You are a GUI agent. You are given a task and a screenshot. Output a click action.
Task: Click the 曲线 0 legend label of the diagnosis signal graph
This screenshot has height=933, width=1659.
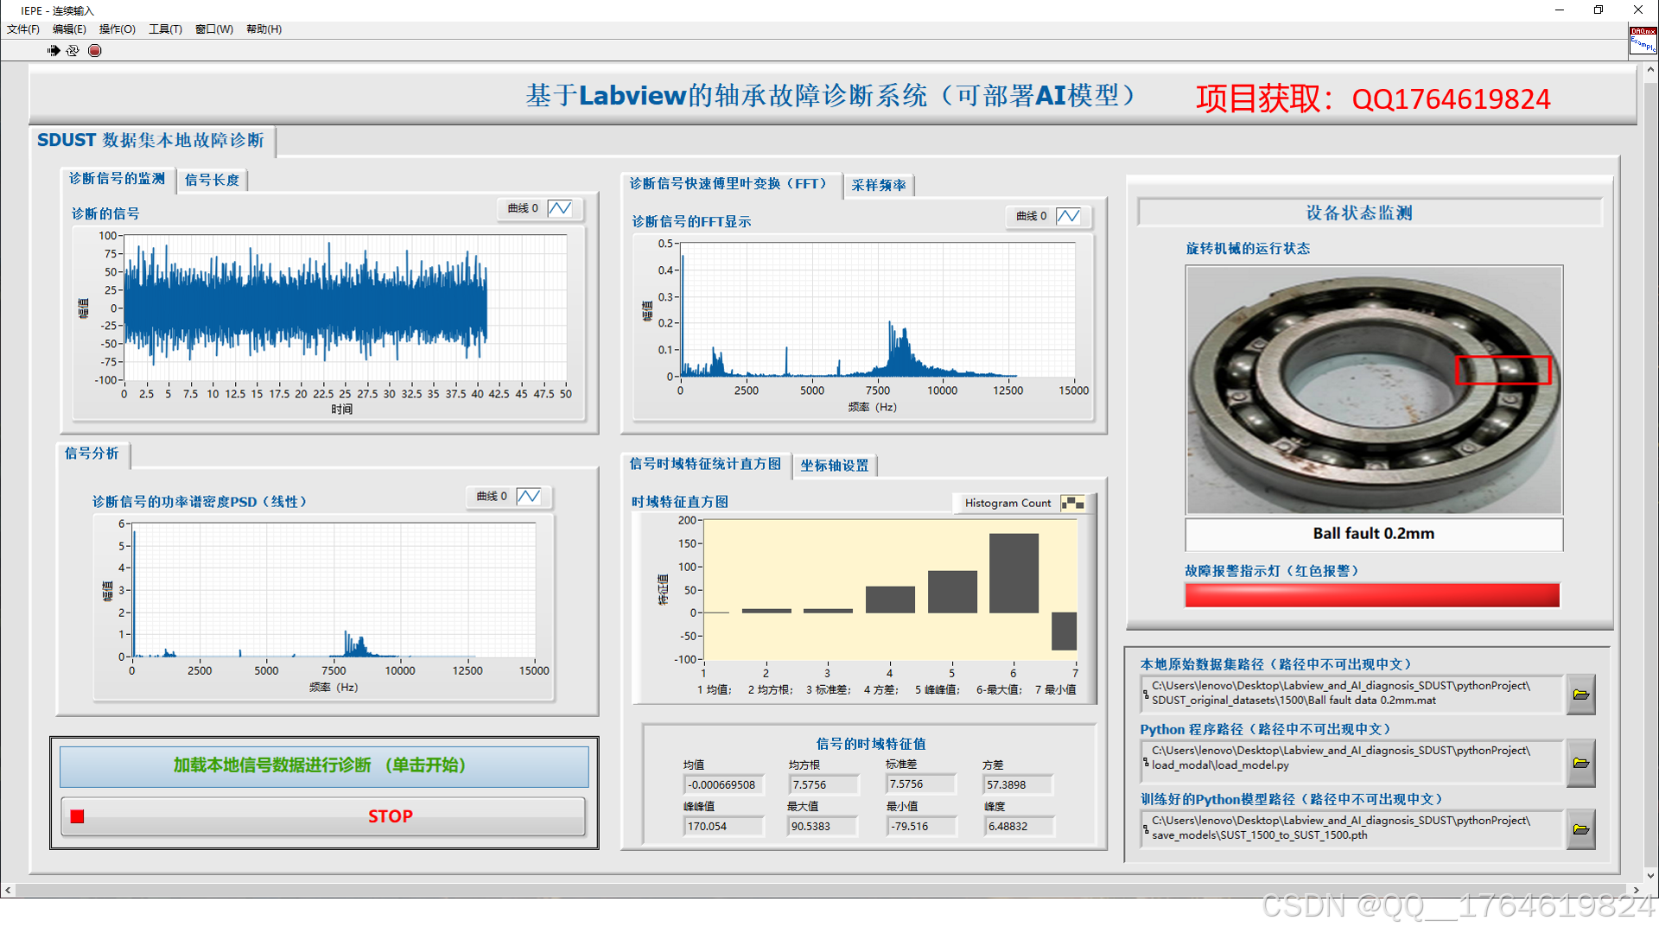click(x=523, y=208)
